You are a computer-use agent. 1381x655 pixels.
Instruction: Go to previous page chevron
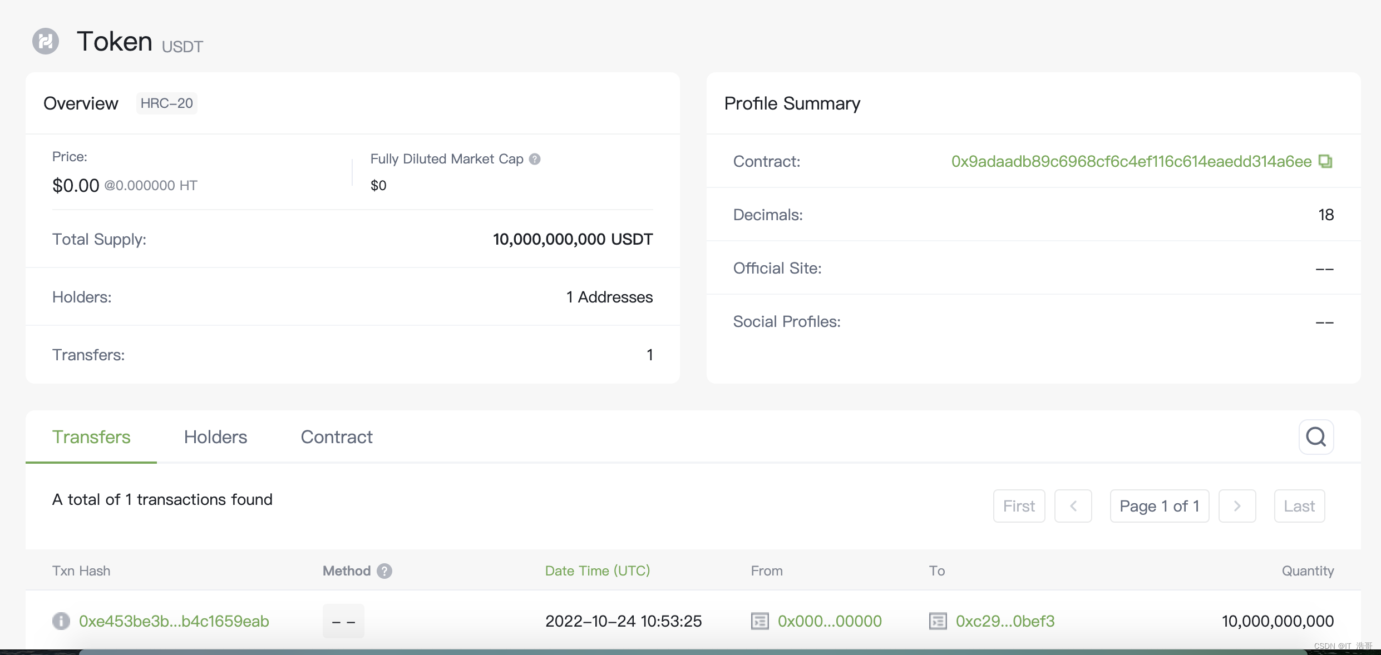click(x=1073, y=506)
